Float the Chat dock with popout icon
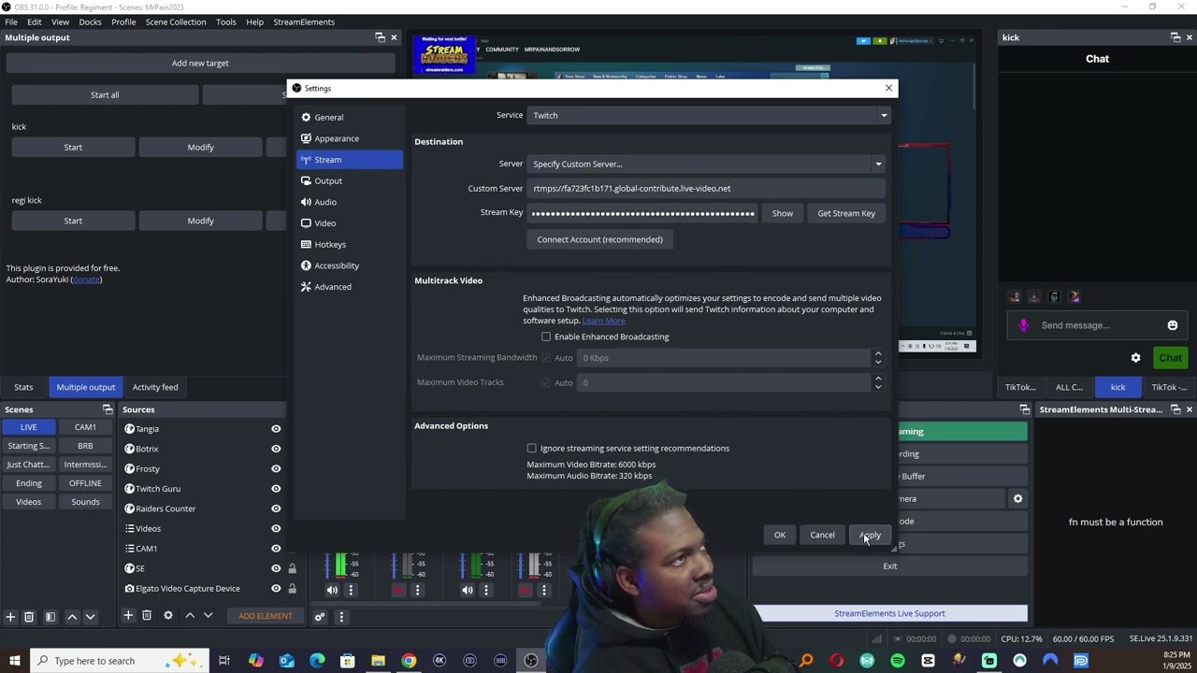Screen dimensions: 1197x673 (1175, 37)
